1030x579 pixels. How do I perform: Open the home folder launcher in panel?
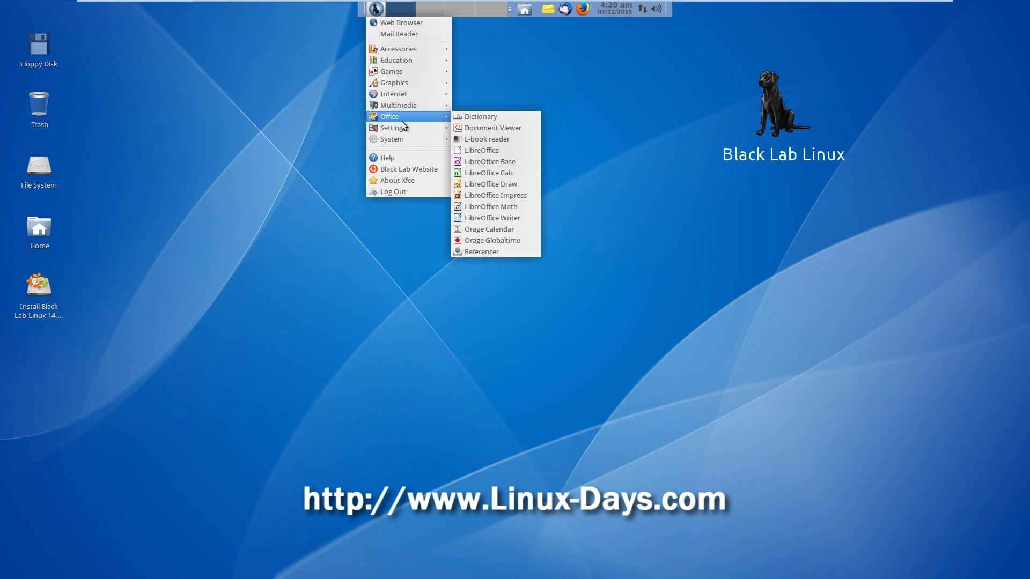525,9
